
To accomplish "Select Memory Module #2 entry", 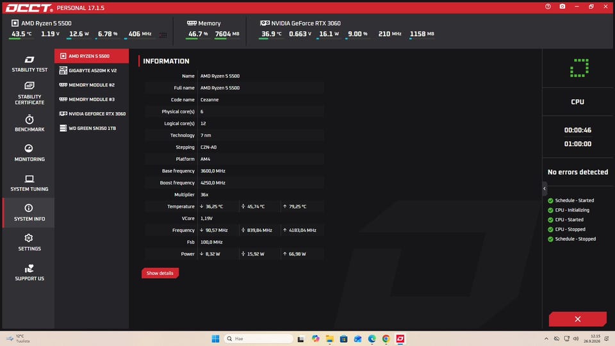I will 92,85.
